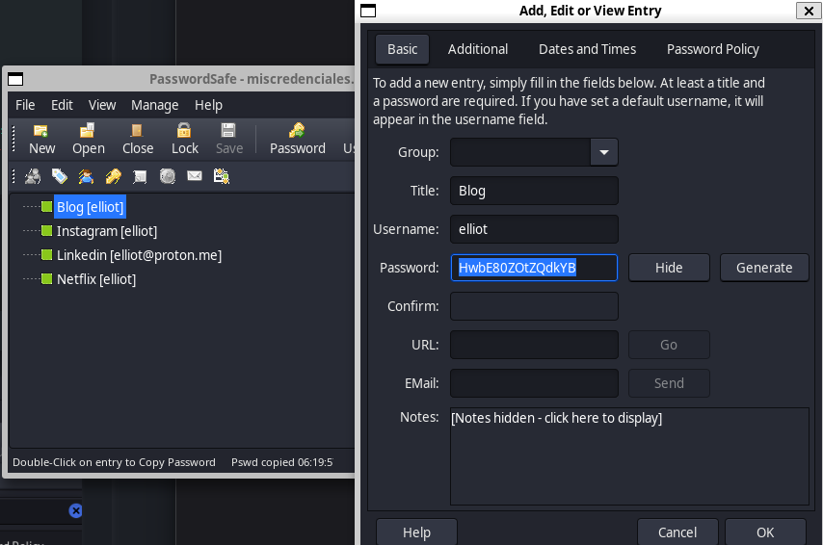Click the envelope email icon in toolbar
823x545 pixels.
pyautogui.click(x=195, y=176)
